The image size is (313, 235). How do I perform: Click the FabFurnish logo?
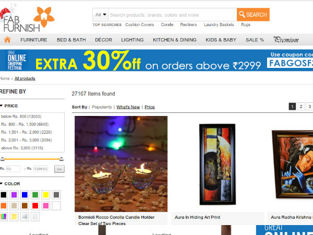[27, 19]
